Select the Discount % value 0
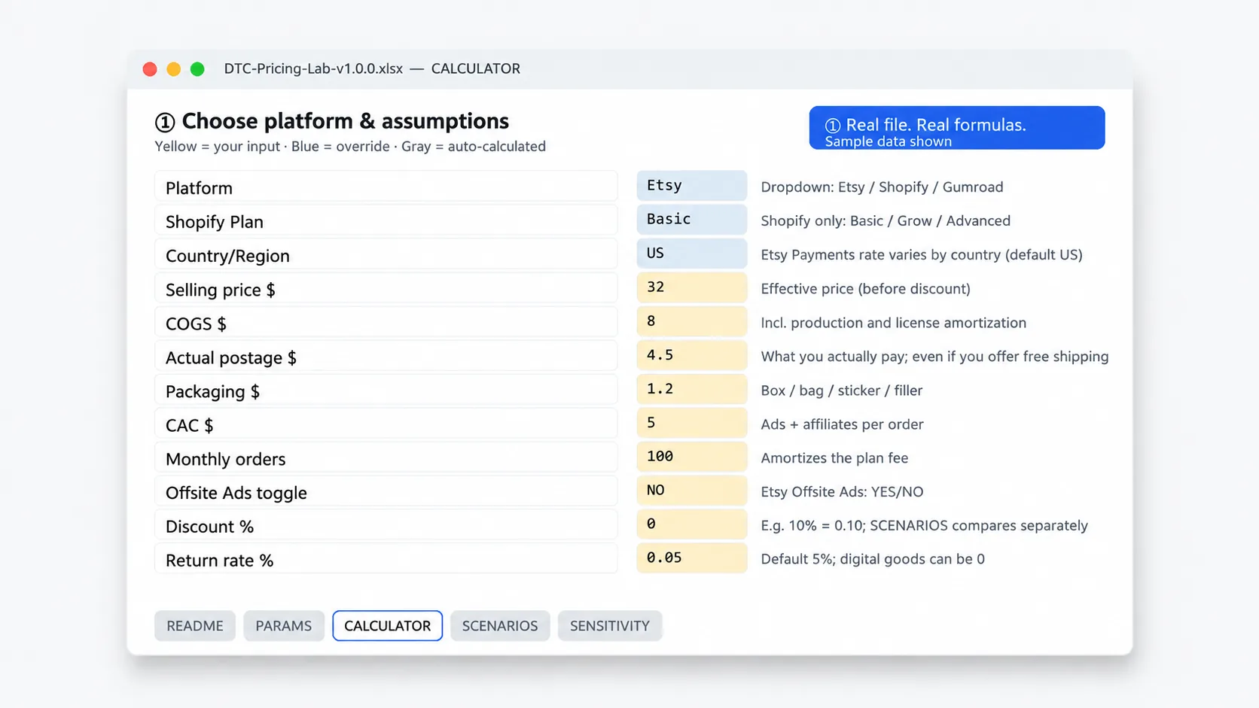 [x=691, y=524]
